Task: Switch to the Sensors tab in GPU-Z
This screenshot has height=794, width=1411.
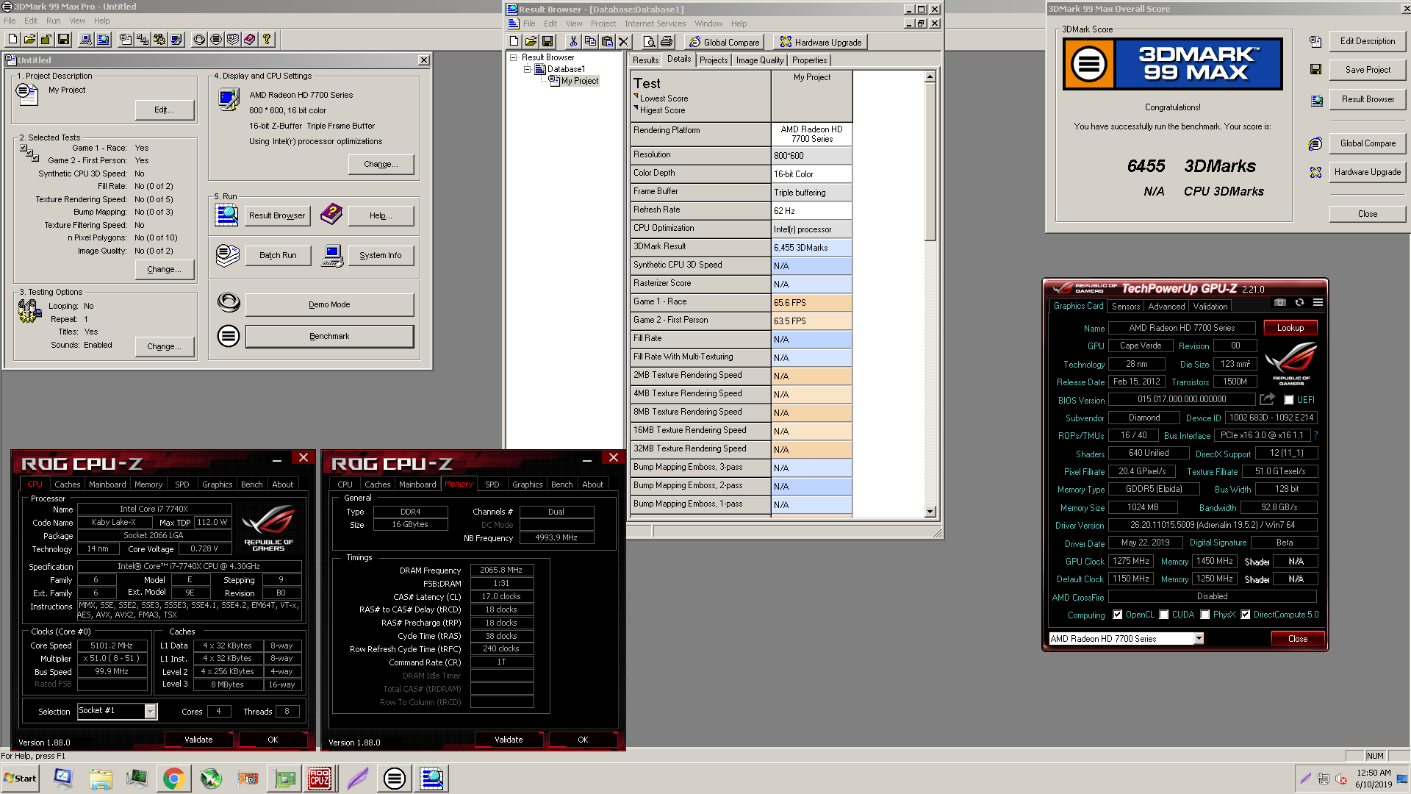Action: click(1125, 306)
